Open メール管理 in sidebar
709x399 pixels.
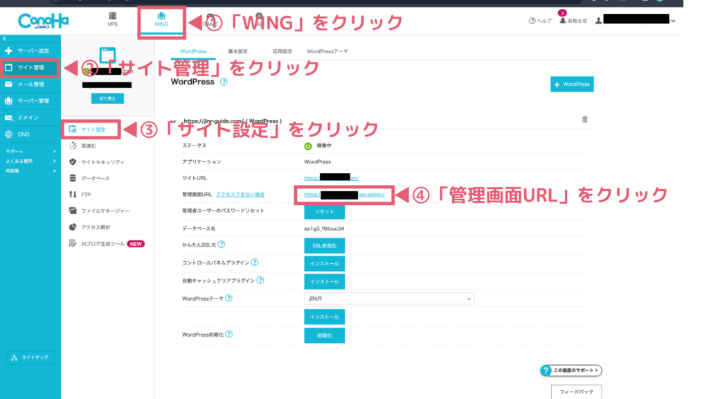click(30, 84)
